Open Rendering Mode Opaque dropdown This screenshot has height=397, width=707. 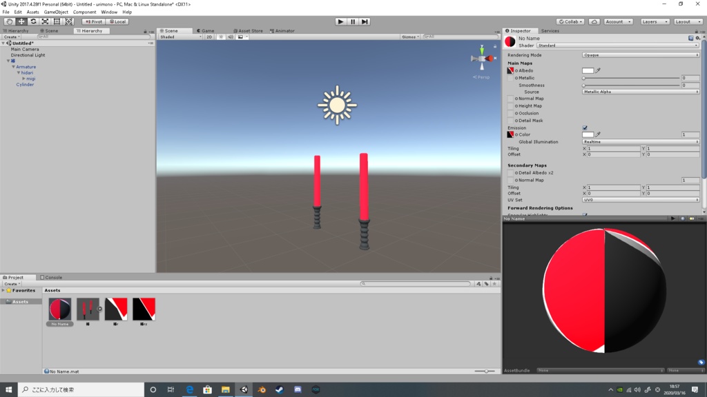click(x=641, y=55)
